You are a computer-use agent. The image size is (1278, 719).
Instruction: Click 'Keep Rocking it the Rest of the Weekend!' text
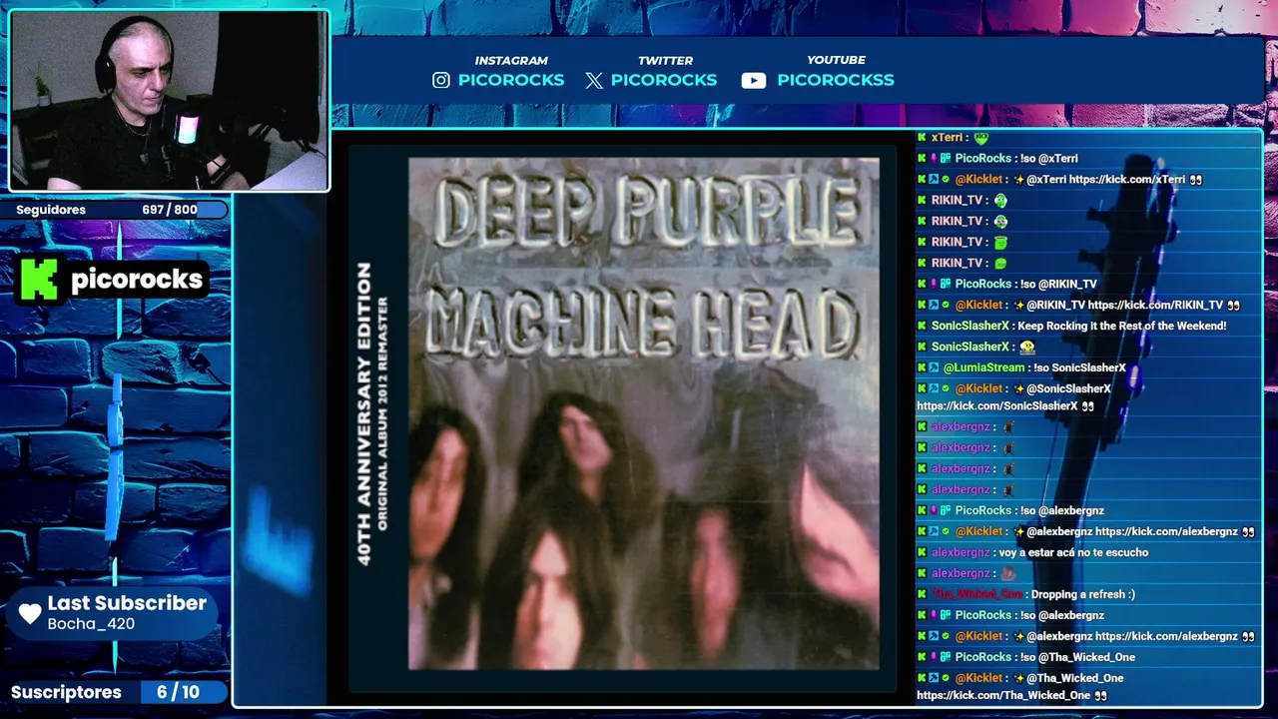[x=1122, y=327]
